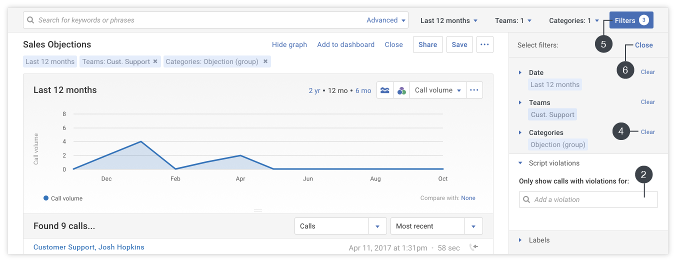The width and height of the screenshot is (676, 262).
Task: Switch graph range to 2 yr
Action: pyautogui.click(x=314, y=90)
